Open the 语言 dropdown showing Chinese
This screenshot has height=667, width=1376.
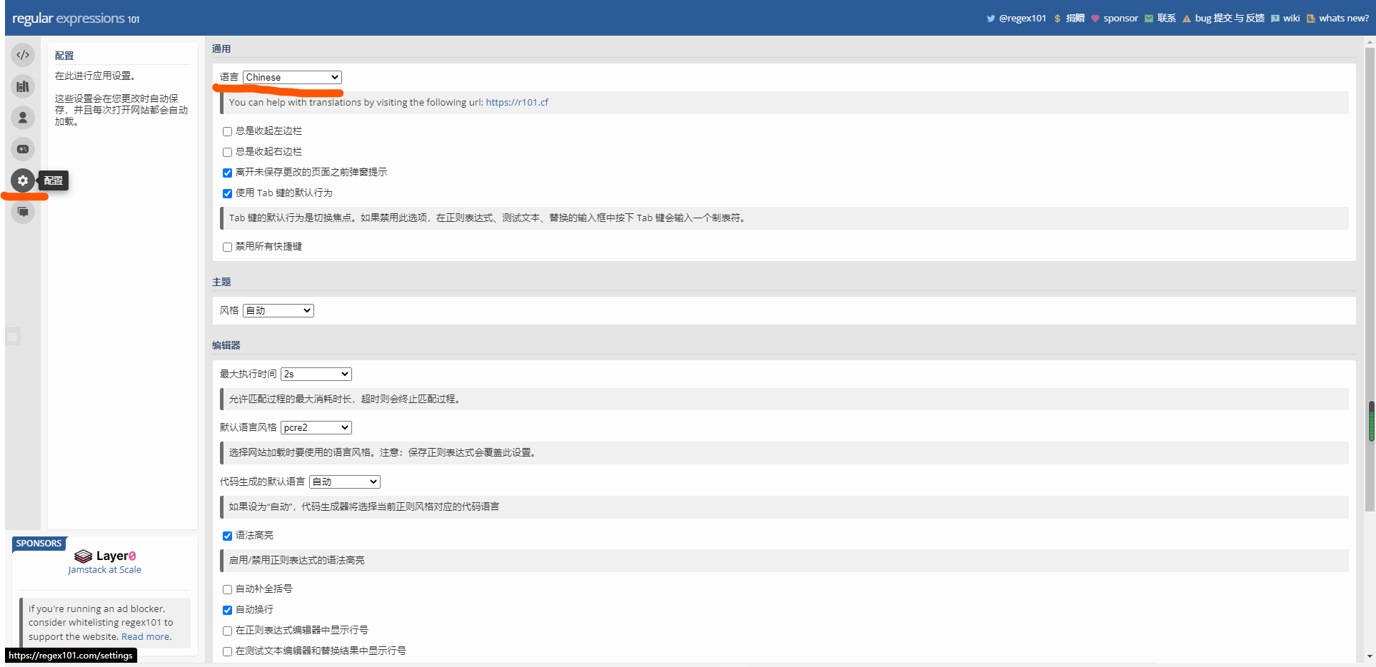[292, 77]
